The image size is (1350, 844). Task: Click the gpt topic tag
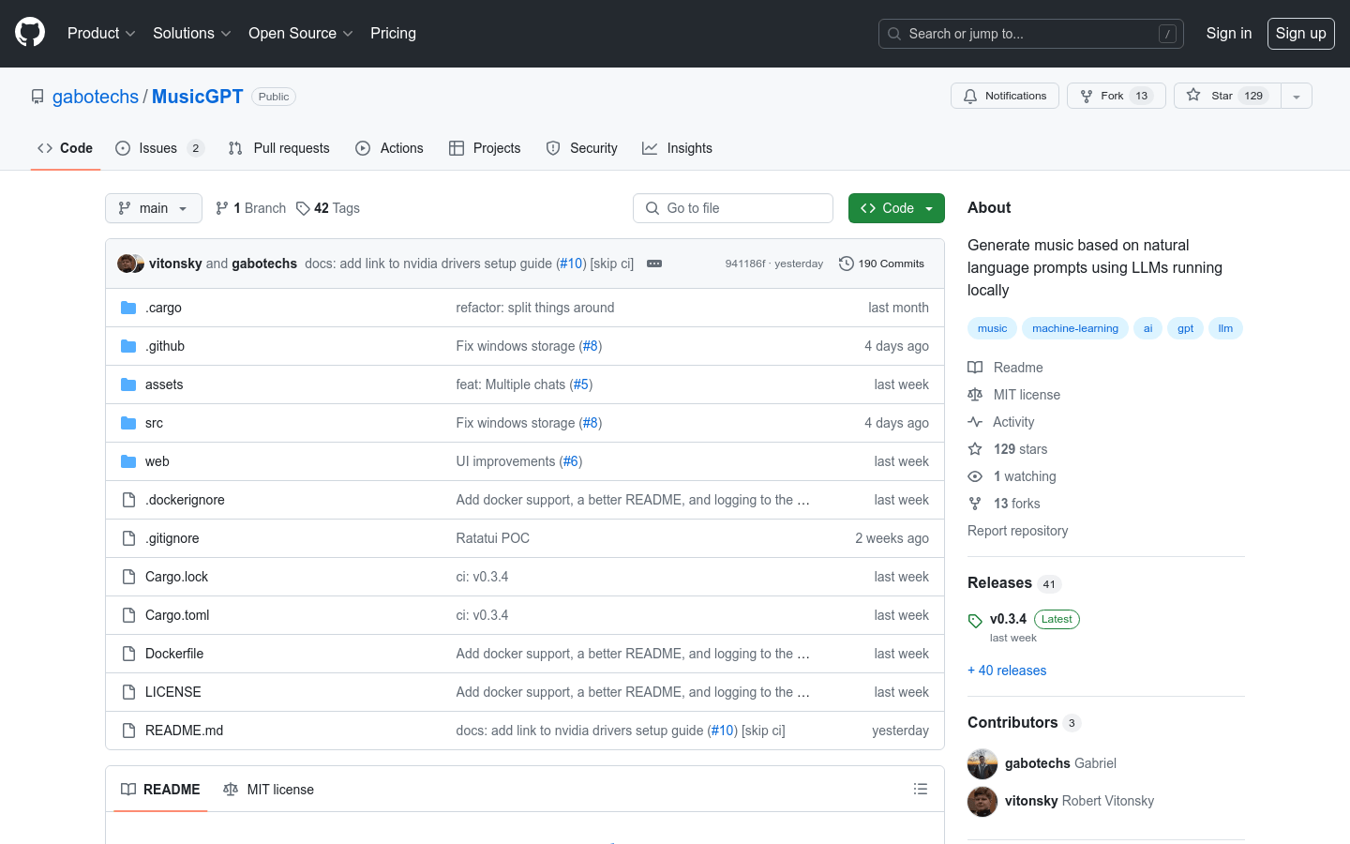pos(1186,328)
